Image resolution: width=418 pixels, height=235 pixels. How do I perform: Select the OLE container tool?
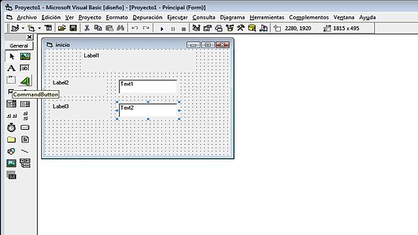pos(11,175)
